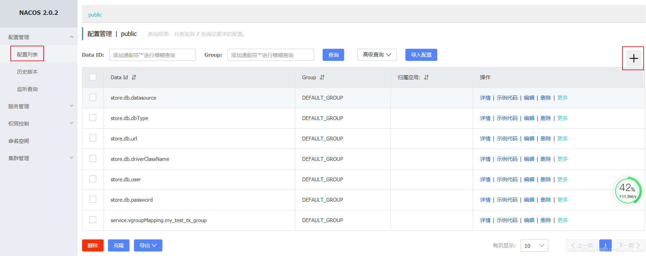Check the store.db.user row checkbox
This screenshot has height=256, width=646.
pyautogui.click(x=93, y=179)
